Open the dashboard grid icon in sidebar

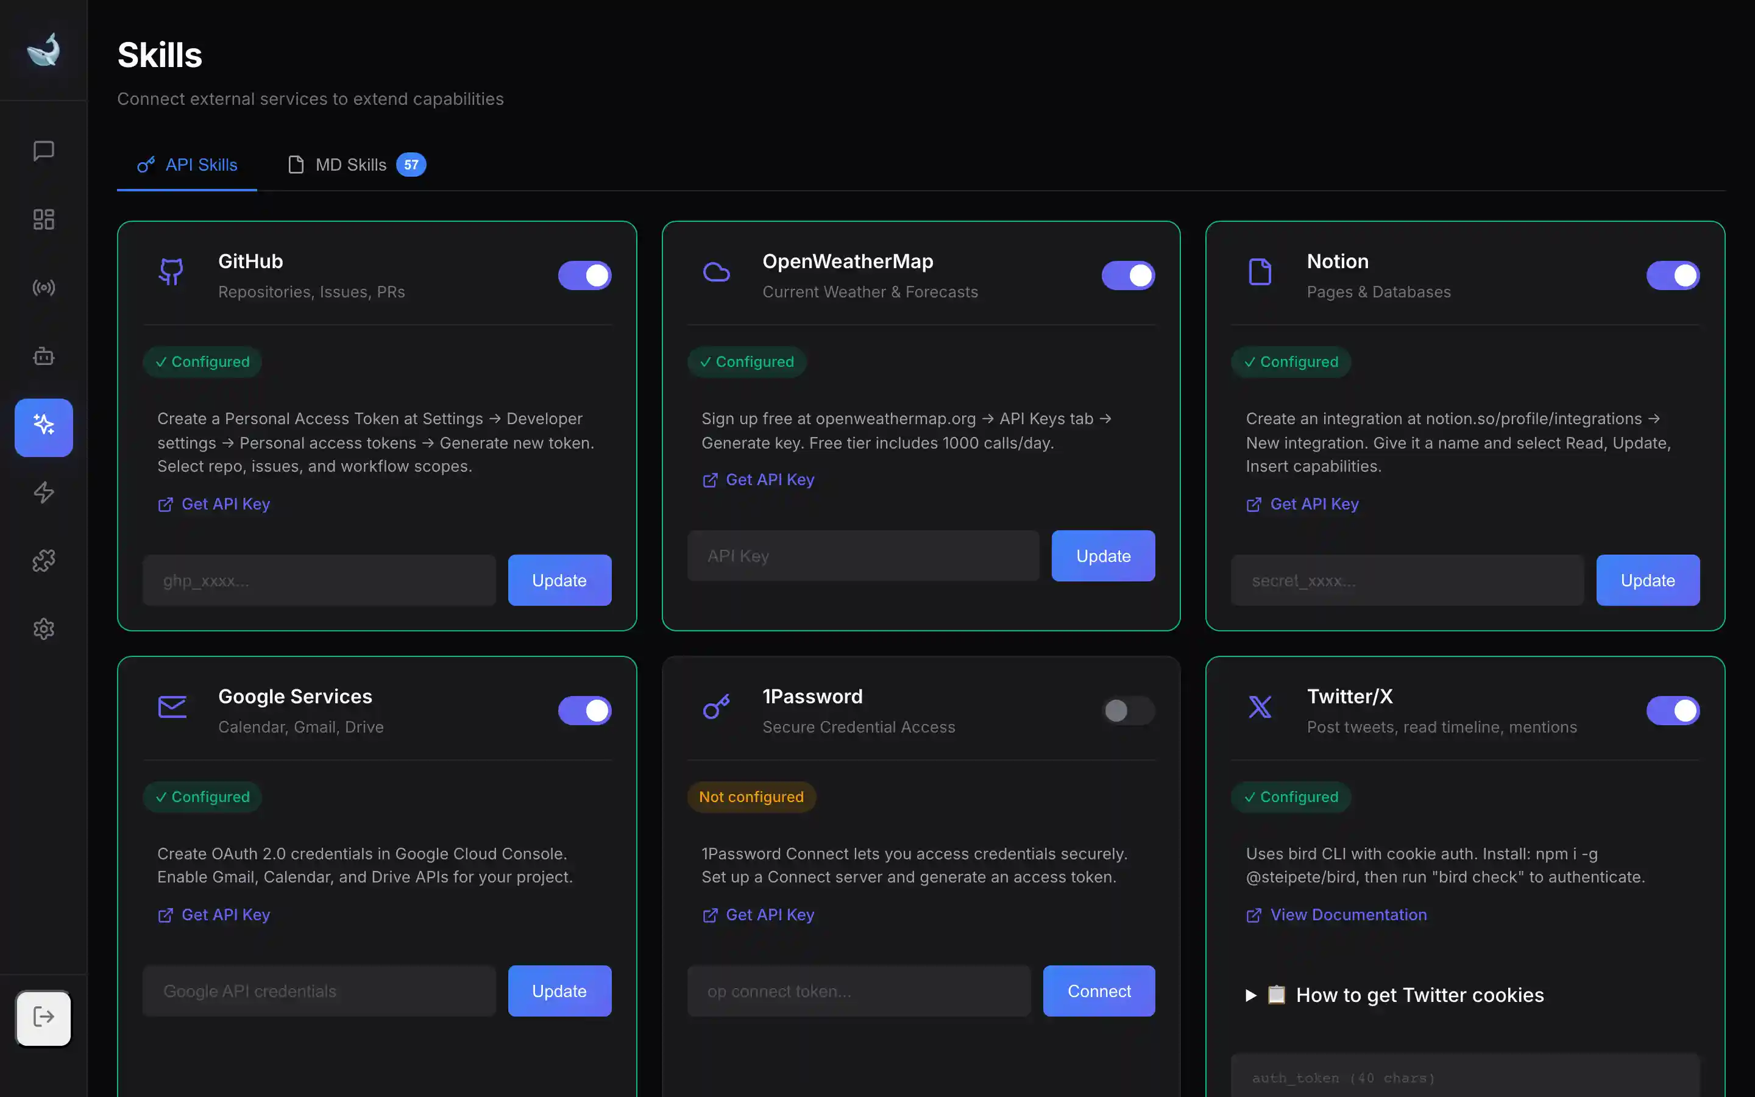(43, 219)
